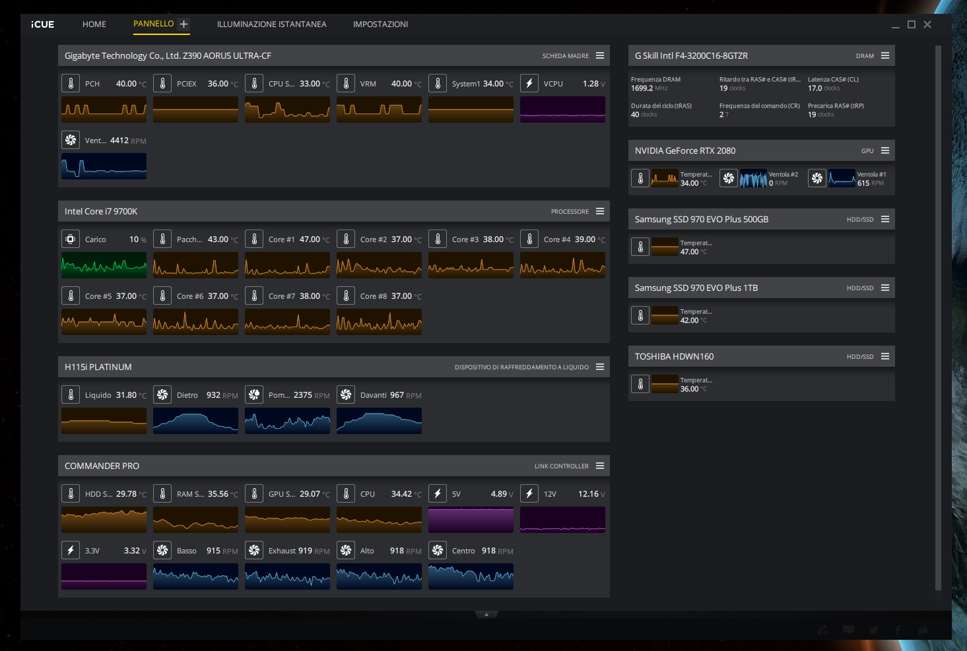The image size is (967, 651).
Task: Open ILLUMINAZIONE ISTANTANEA menu
Action: point(271,24)
